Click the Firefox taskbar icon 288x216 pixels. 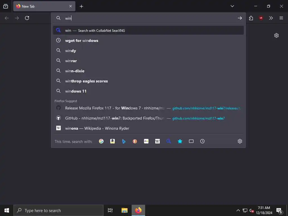[x=138, y=210]
